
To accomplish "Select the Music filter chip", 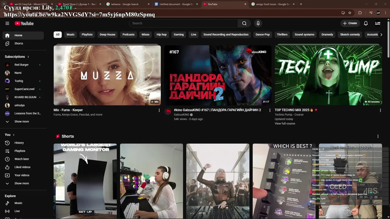I will click(x=71, y=35).
